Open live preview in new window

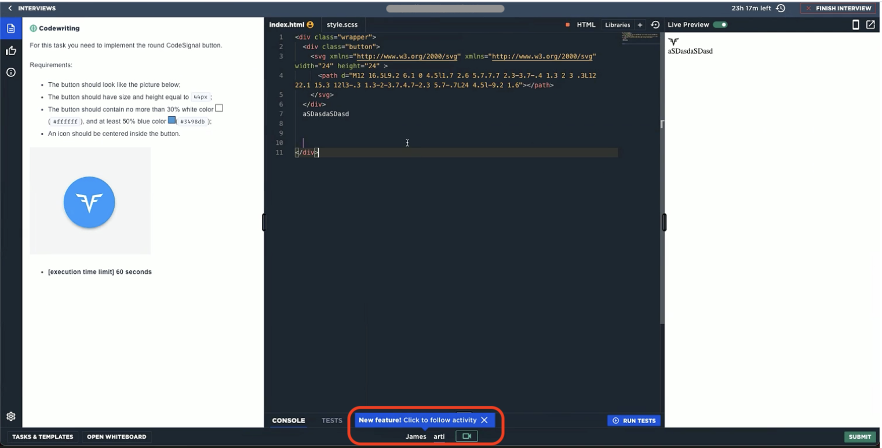click(x=870, y=25)
